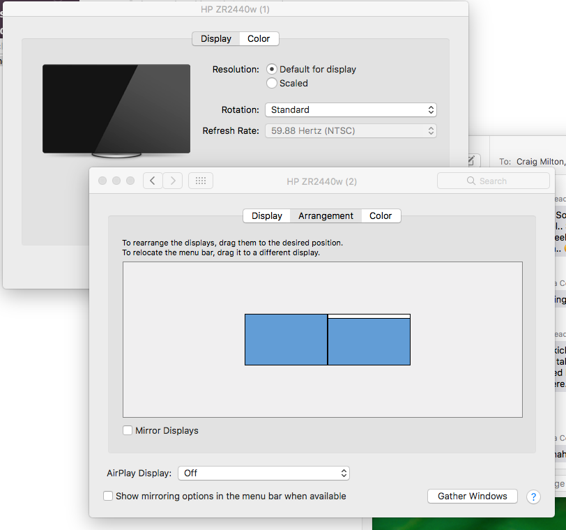Focus the Search field in HP ZR2440w (2)
The image size is (566, 530).
click(493, 181)
